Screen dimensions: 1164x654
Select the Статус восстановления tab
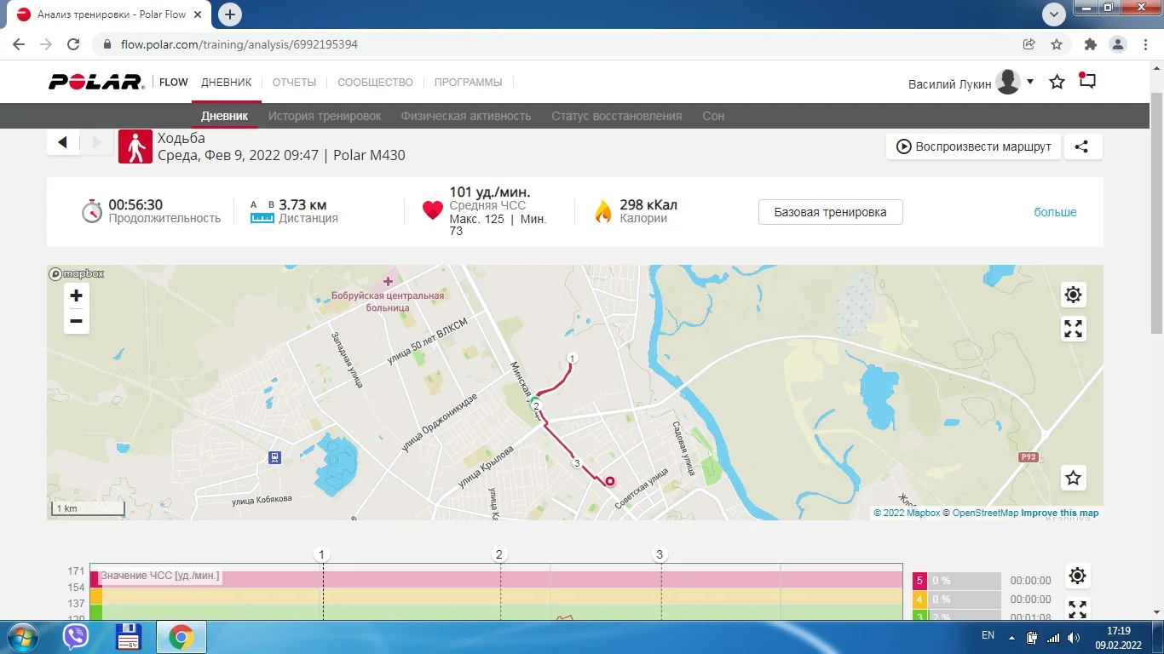point(616,116)
